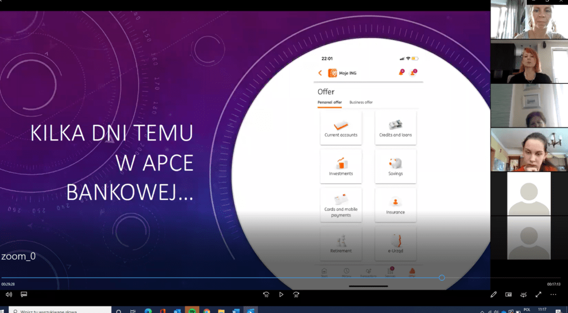Screen dimensions: 568x313
Task: Open the Retirement tile
Action: click(341, 244)
